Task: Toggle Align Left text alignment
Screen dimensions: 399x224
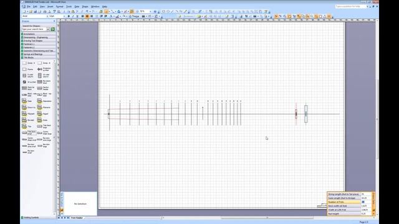Action: click(x=82, y=16)
